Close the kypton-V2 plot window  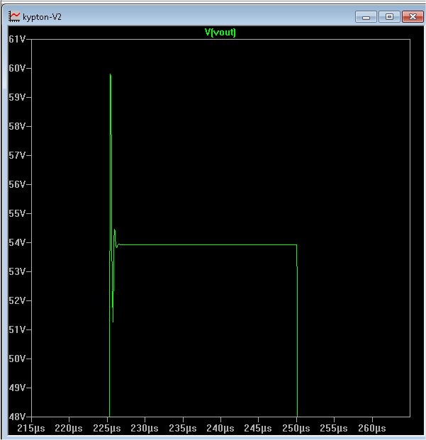413,17
